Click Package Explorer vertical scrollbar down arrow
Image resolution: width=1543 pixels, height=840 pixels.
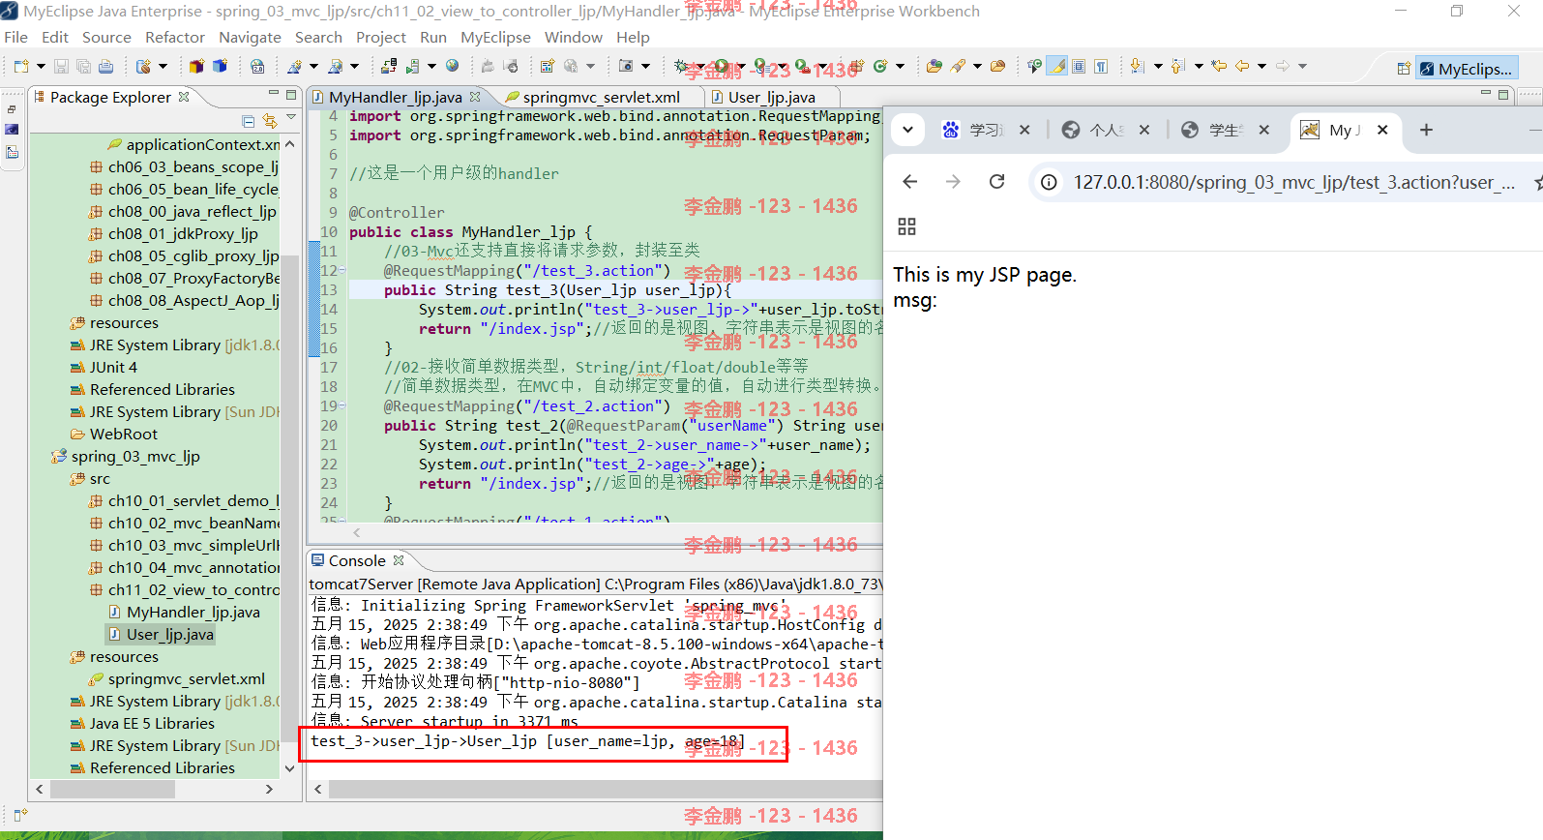289,768
